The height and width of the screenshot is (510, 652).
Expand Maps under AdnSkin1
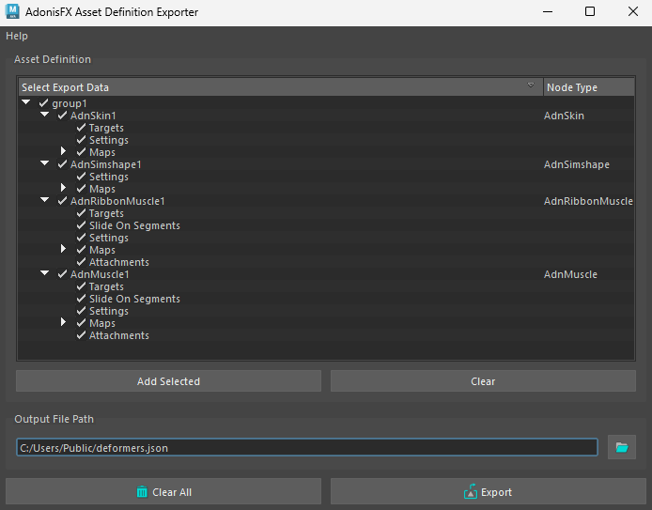coord(63,151)
